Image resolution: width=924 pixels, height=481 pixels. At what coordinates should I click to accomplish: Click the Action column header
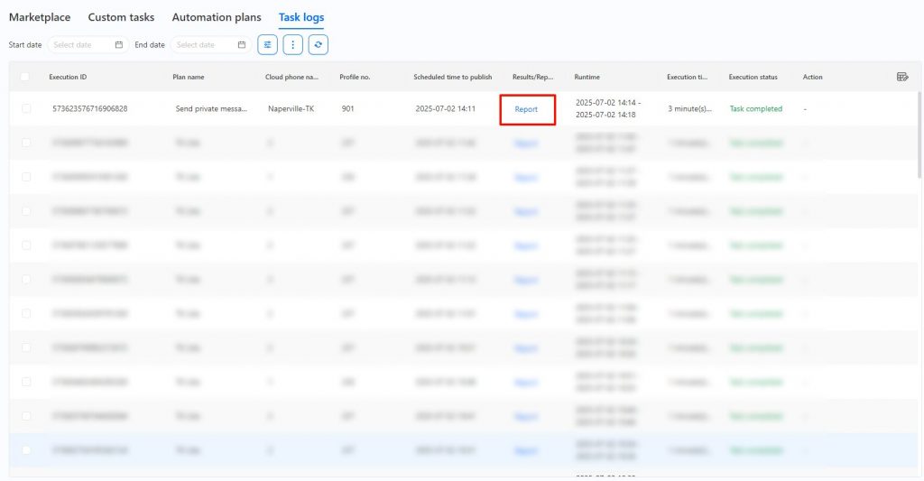[x=813, y=77]
